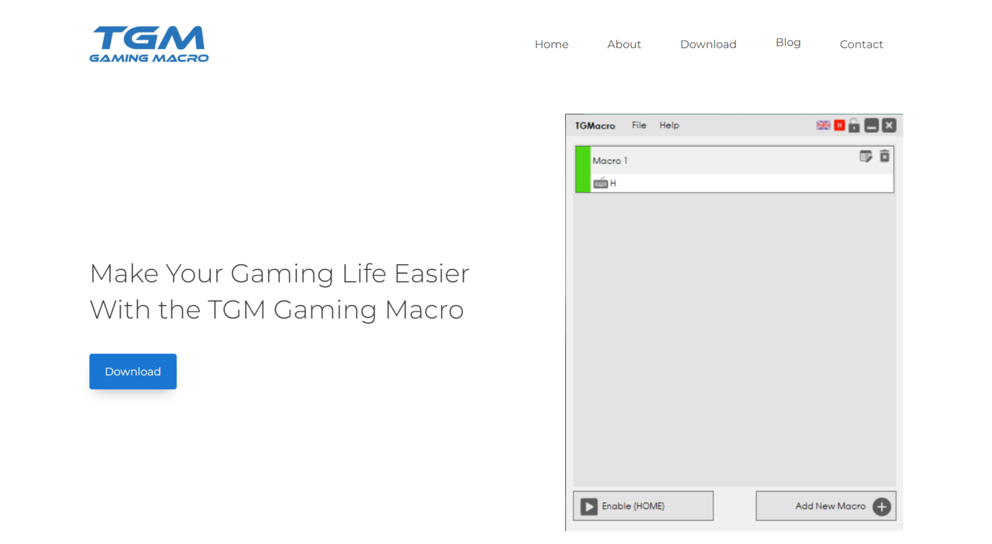Image resolution: width=992 pixels, height=544 pixels.
Task: Click the padlock icon in the title bar
Action: [x=854, y=125]
